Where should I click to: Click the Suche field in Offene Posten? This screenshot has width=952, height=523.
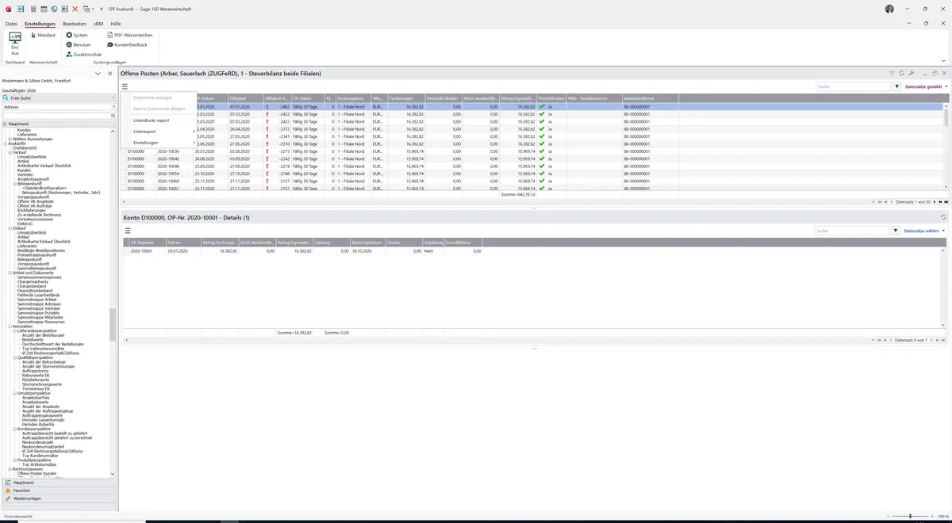coord(854,86)
